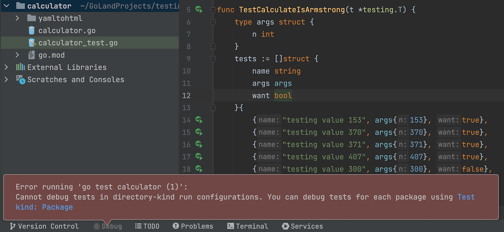Run the 'testing value 300' test gutter icon

coord(199,169)
